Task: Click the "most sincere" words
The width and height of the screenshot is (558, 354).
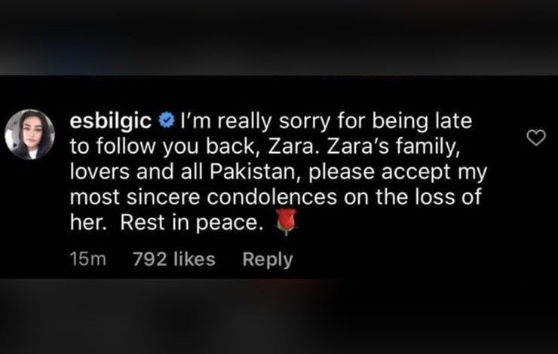Action: click(x=135, y=197)
